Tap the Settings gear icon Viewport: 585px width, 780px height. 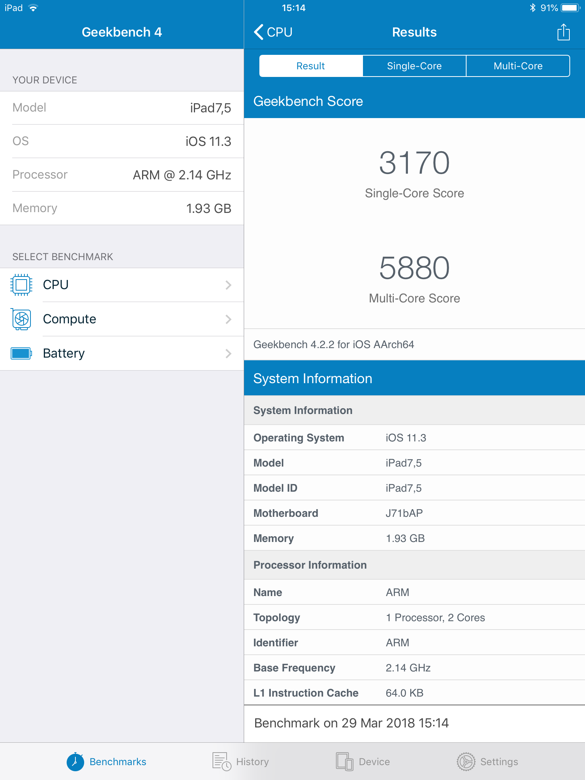pos(466,761)
